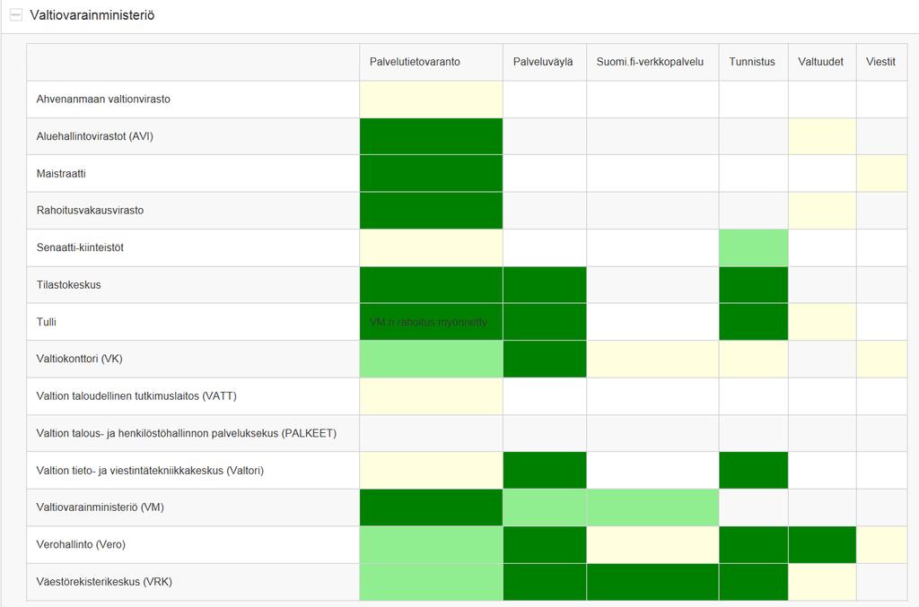The width and height of the screenshot is (919, 607).
Task: Click Verohallinto's pale yellow Suomi.fi-verkkopalvelu cell
Action: point(653,544)
